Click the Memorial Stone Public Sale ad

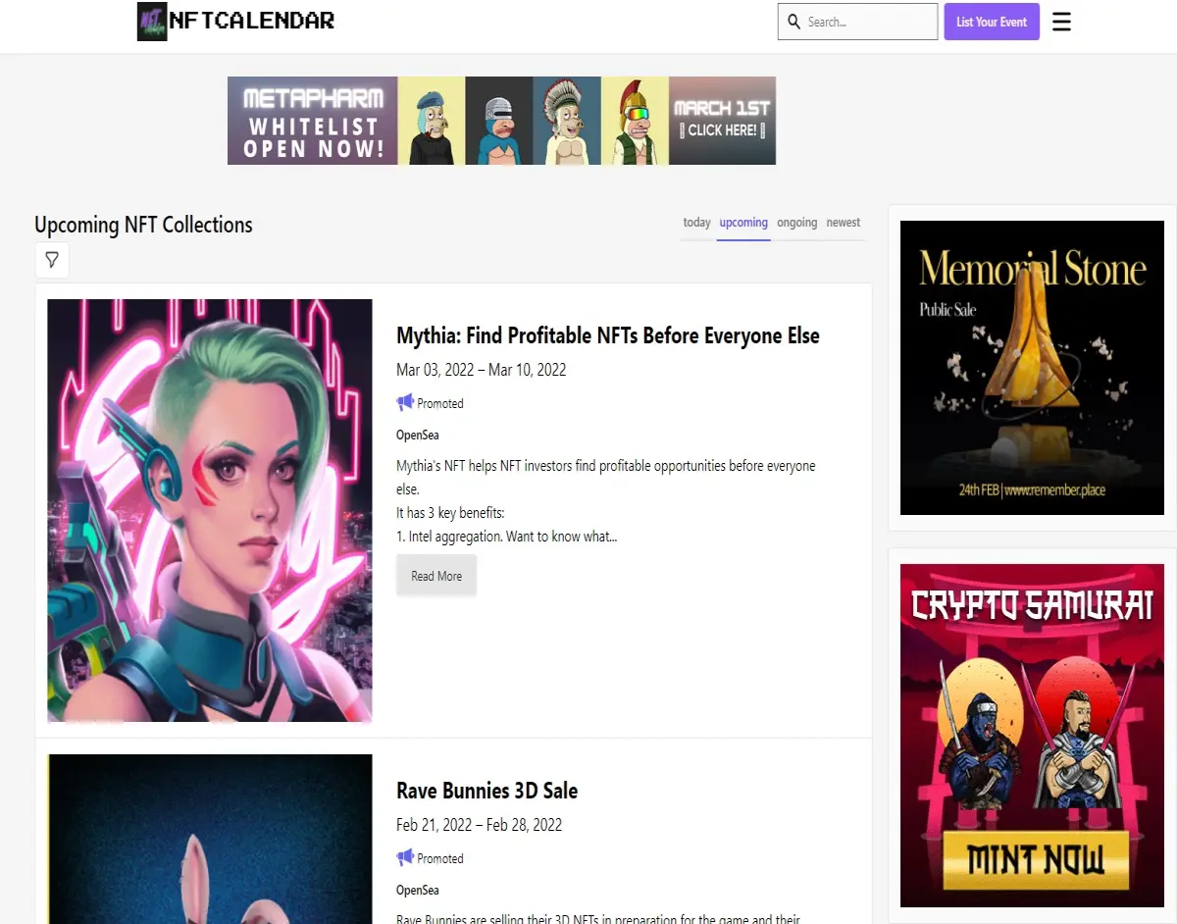[1032, 368]
